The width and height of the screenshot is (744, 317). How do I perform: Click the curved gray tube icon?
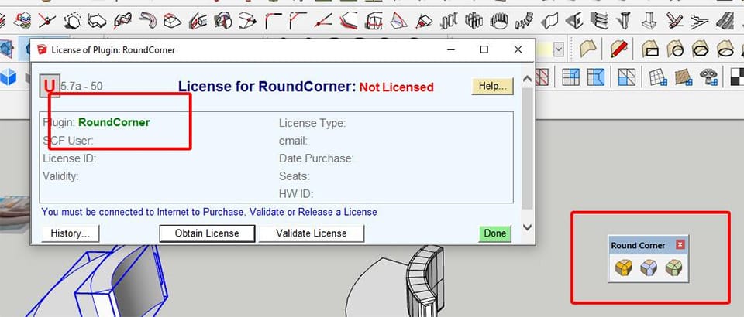[x=147, y=21]
